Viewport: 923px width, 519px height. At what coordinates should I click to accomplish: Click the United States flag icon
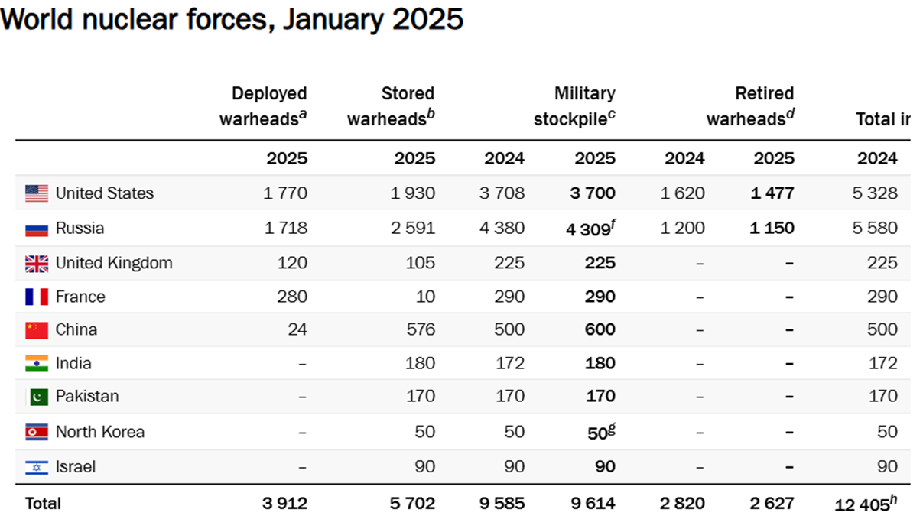pos(36,193)
